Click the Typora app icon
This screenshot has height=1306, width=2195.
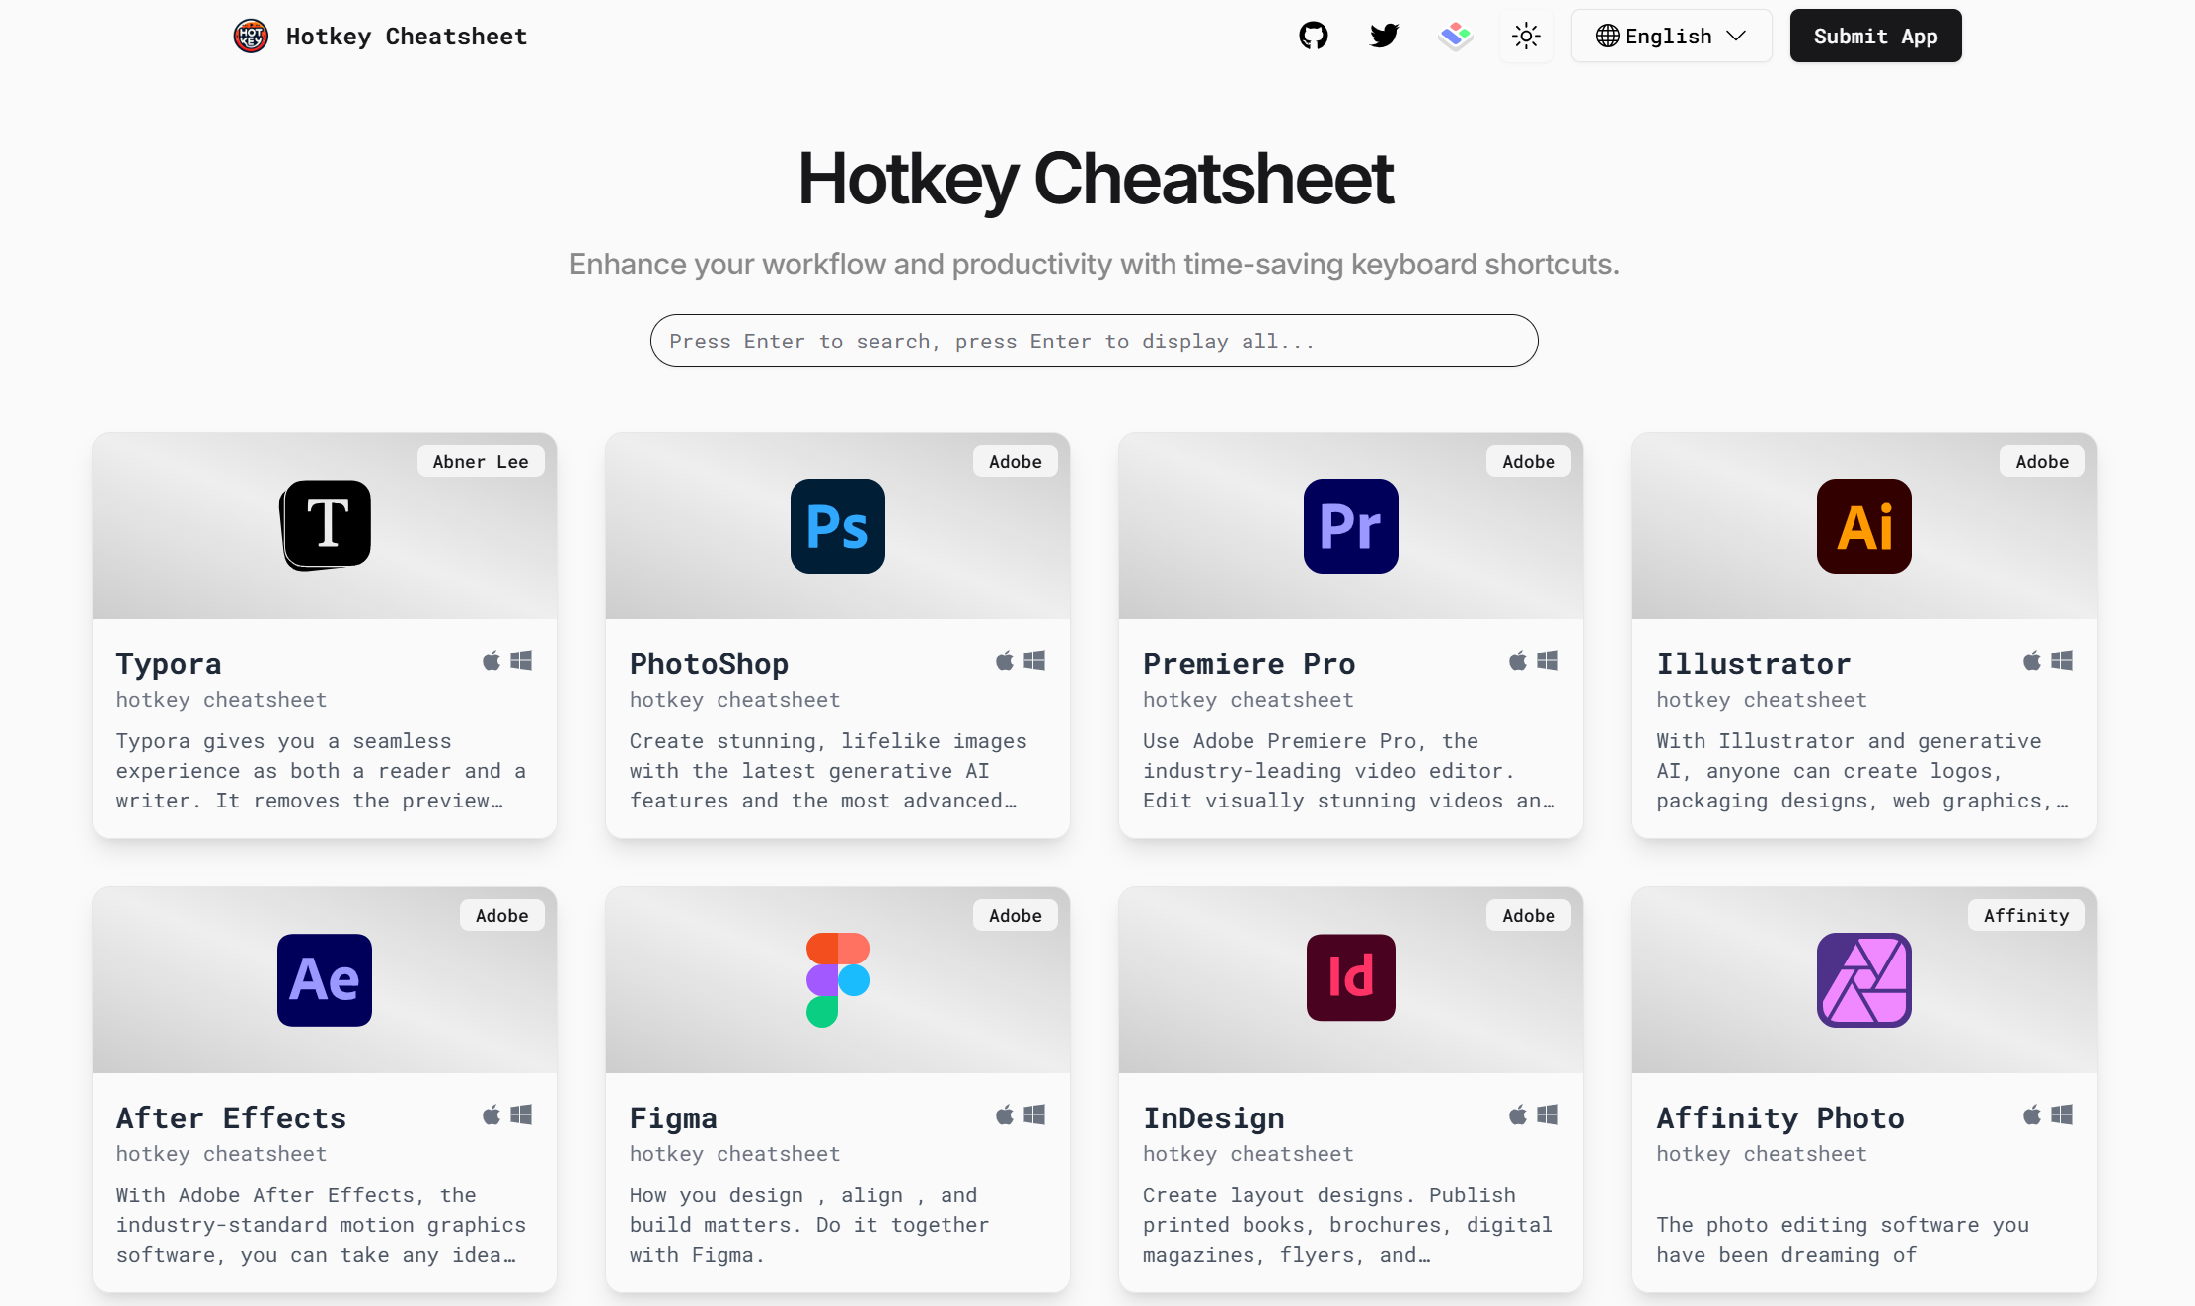(326, 525)
